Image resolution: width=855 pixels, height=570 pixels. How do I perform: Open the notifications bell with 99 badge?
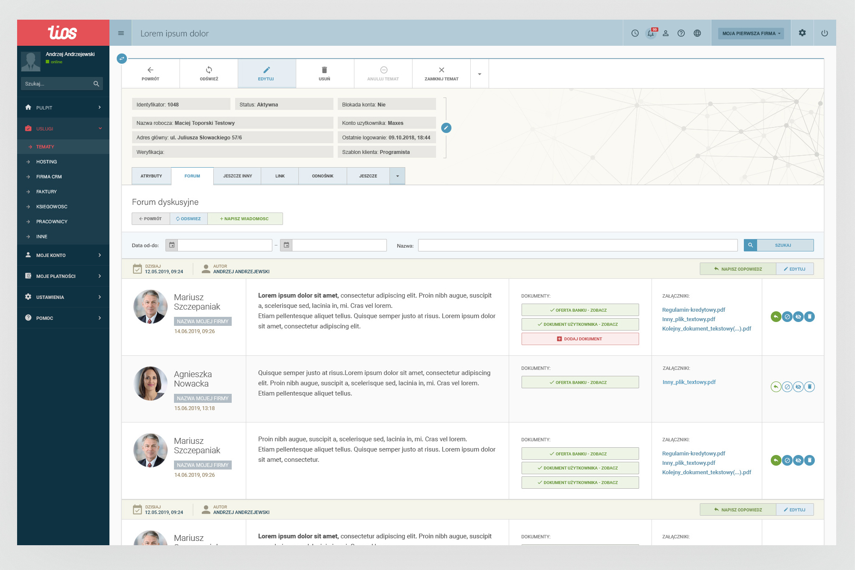click(651, 33)
